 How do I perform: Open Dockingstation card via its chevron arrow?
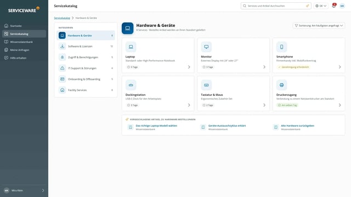tap(189, 105)
